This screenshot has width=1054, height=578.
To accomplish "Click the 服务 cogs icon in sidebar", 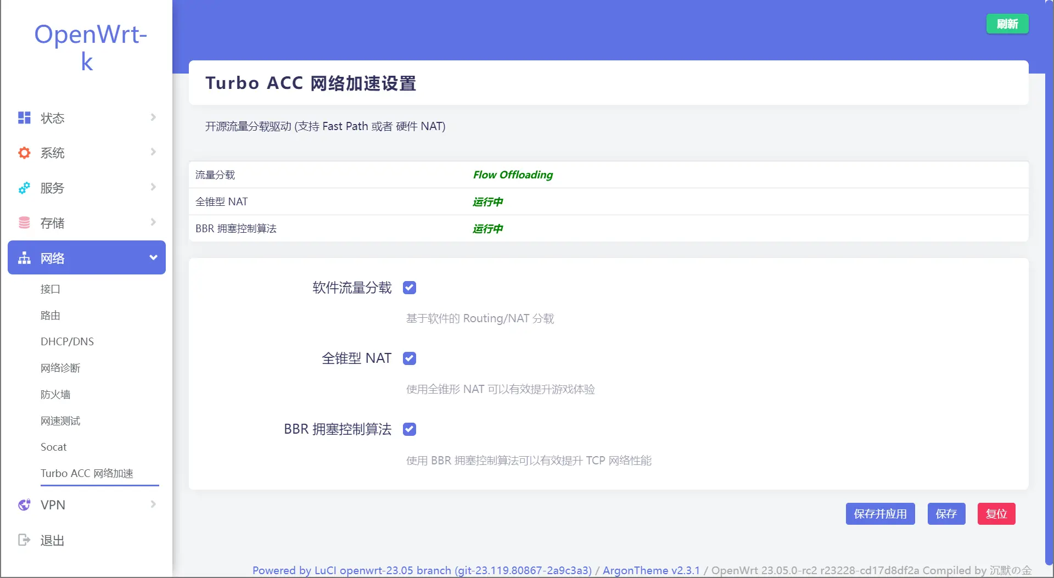I will [24, 188].
